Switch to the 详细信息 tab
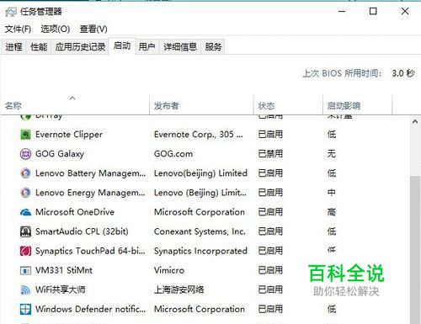The image size is (421, 324). pyautogui.click(x=180, y=46)
